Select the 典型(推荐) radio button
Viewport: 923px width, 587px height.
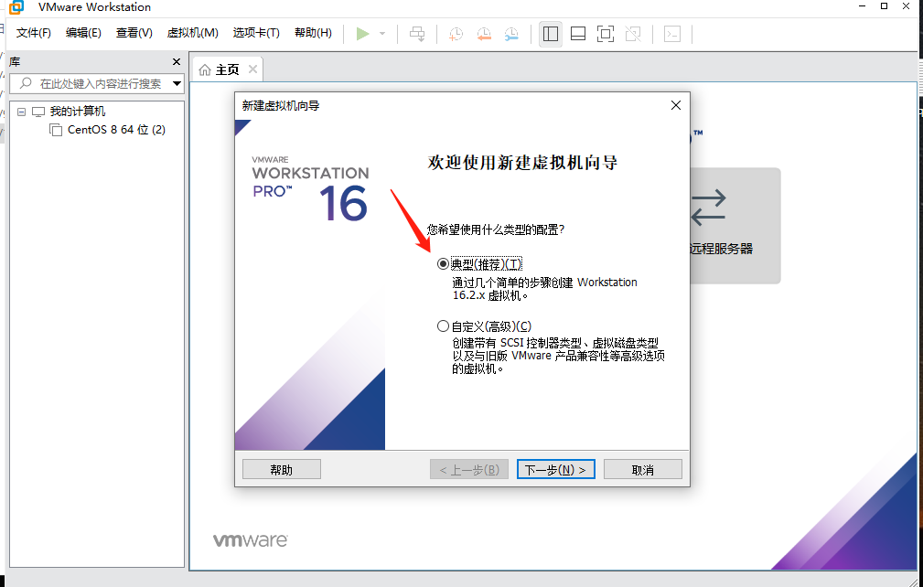pyautogui.click(x=443, y=264)
